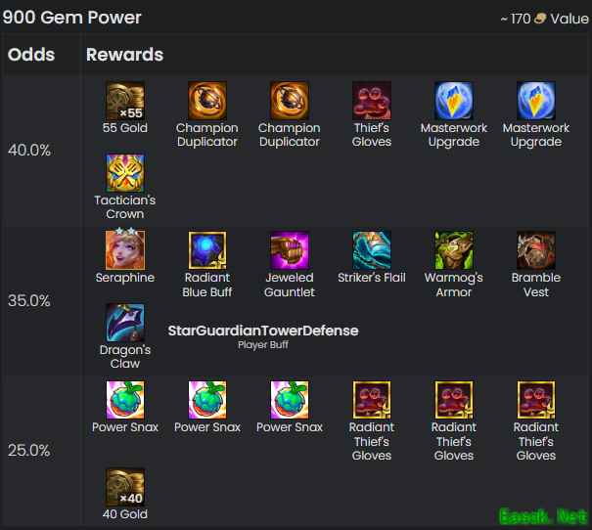Click the Tactician's Crown text label
This screenshot has height=530, width=592.
(125, 207)
